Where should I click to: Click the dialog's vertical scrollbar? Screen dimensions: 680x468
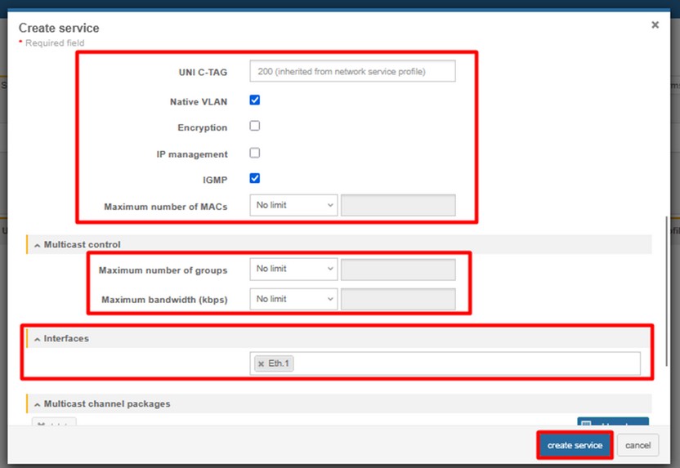[x=667, y=286]
